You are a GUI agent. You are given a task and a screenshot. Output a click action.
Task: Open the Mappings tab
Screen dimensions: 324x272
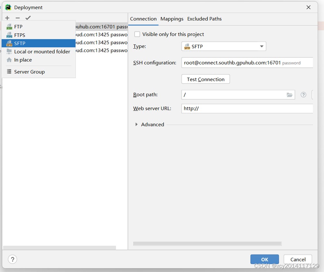172,19
